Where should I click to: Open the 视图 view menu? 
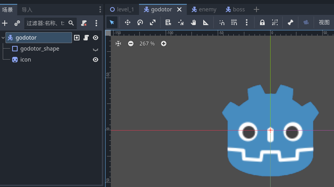click(x=324, y=23)
